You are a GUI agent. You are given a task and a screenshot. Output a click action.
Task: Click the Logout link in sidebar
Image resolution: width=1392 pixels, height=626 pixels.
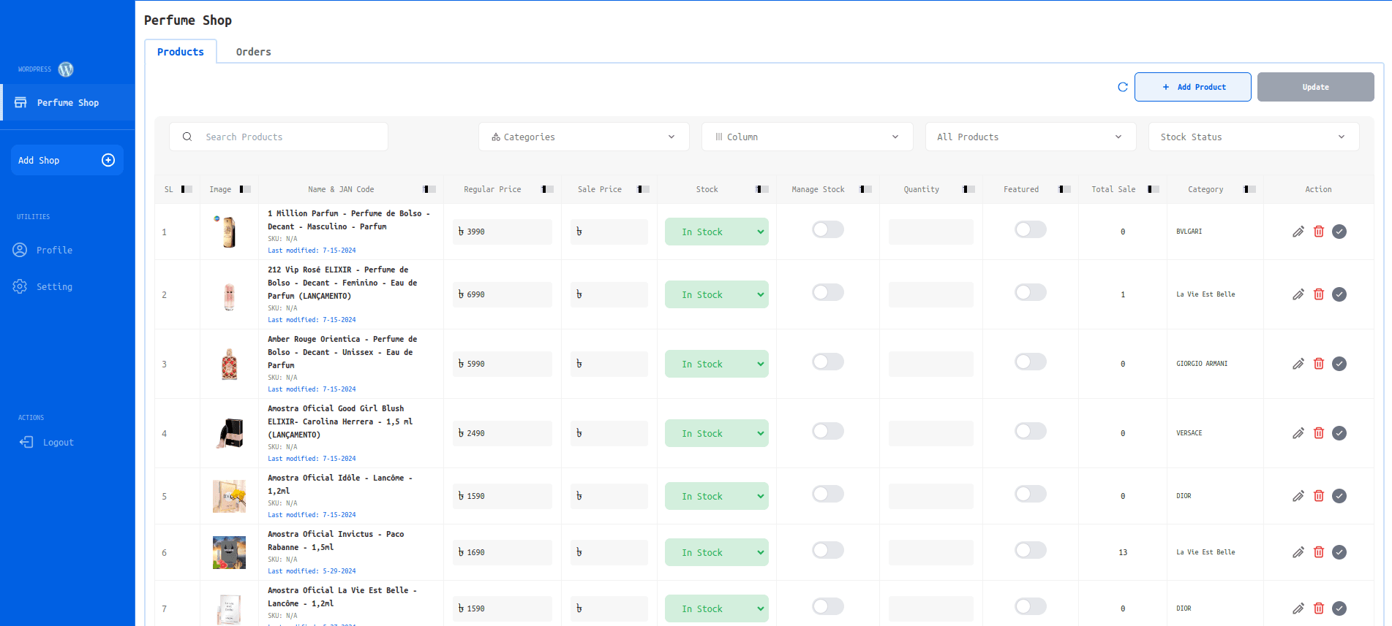[58, 443]
